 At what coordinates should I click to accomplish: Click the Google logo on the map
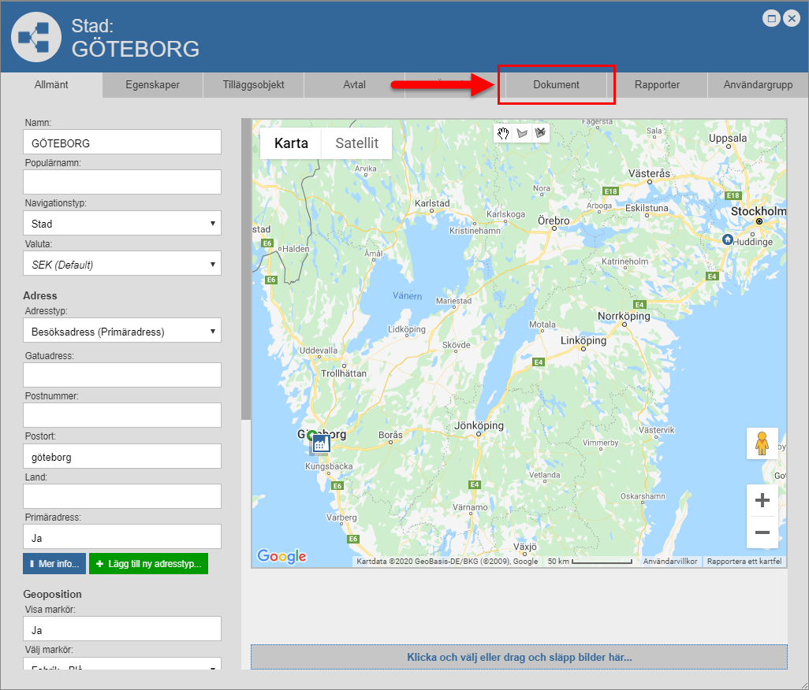click(281, 557)
